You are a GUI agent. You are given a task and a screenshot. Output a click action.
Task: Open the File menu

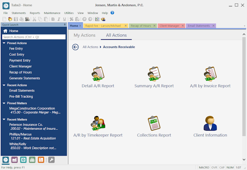click(x=5, y=13)
